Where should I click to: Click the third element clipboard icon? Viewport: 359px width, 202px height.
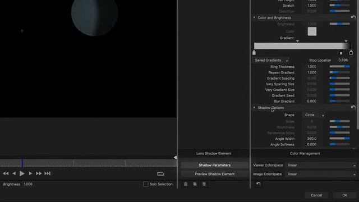[204, 184]
